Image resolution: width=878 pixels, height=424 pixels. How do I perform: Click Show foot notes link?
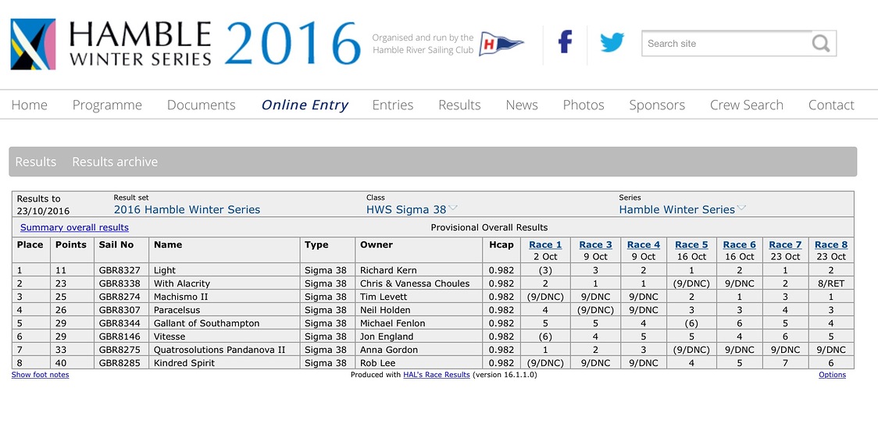tap(41, 375)
